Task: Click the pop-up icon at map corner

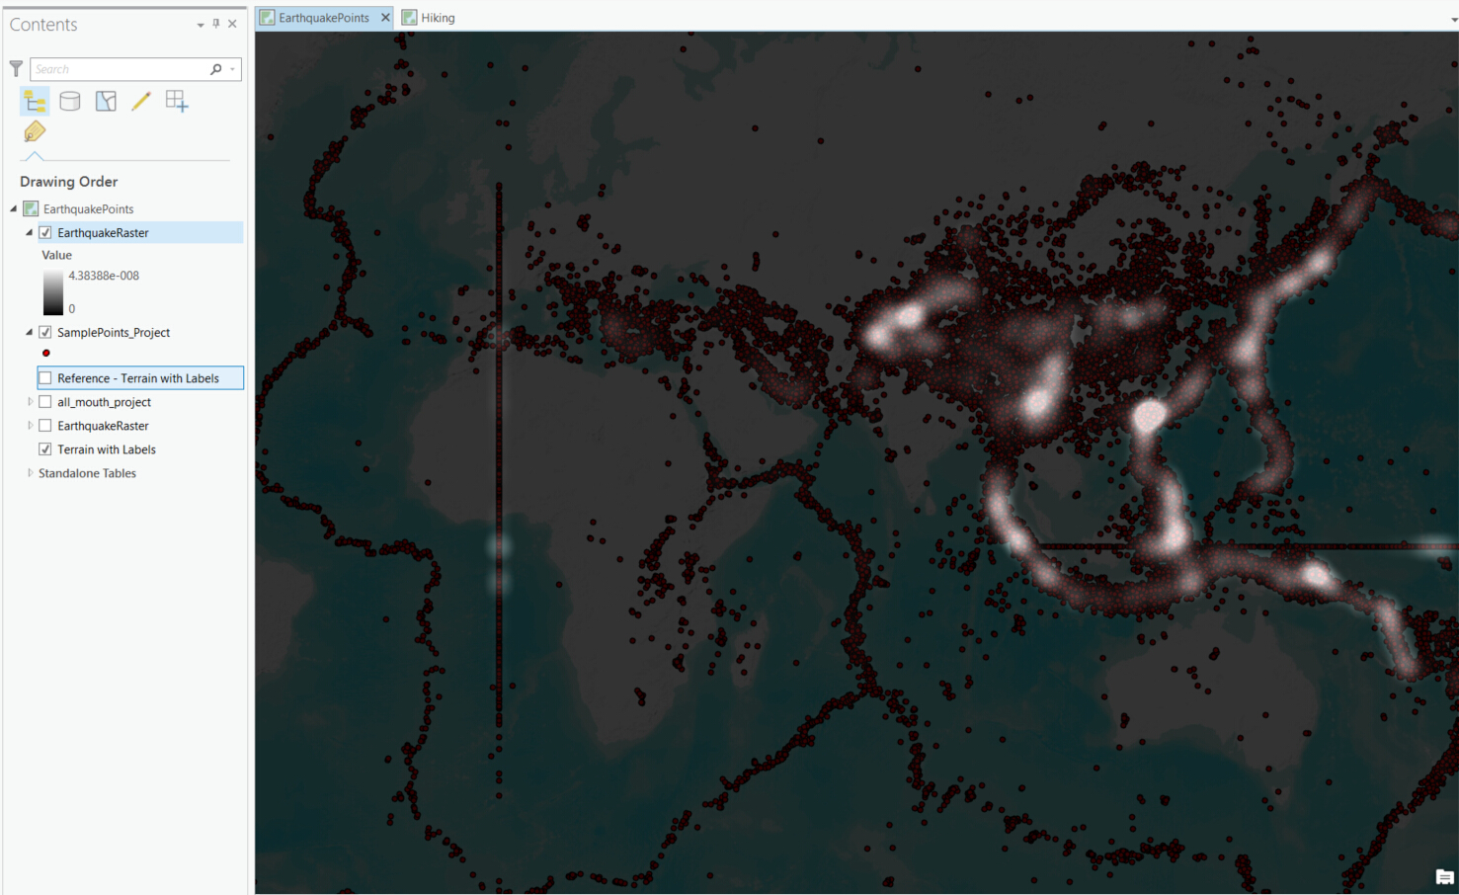Action: (x=1444, y=877)
